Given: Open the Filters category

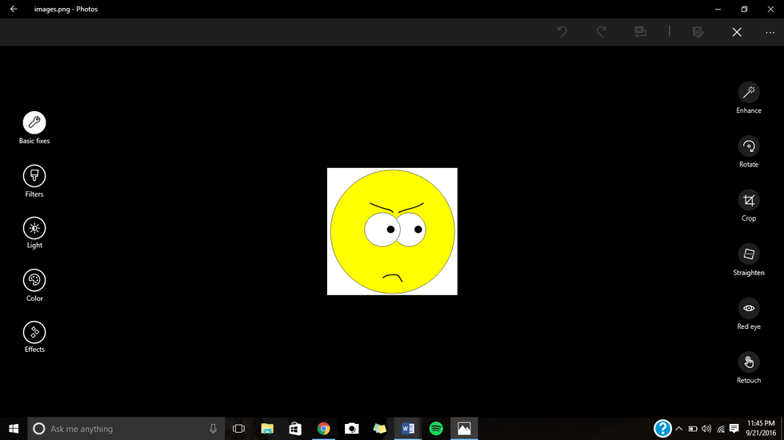Looking at the screenshot, I should [x=34, y=176].
